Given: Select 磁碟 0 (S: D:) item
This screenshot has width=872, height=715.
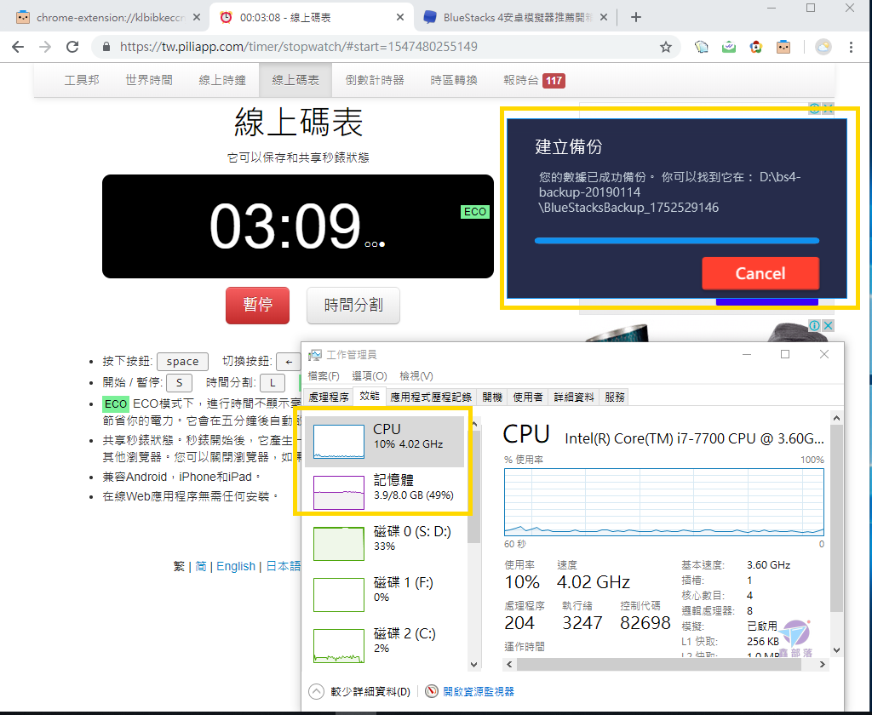Looking at the screenshot, I should [384, 544].
